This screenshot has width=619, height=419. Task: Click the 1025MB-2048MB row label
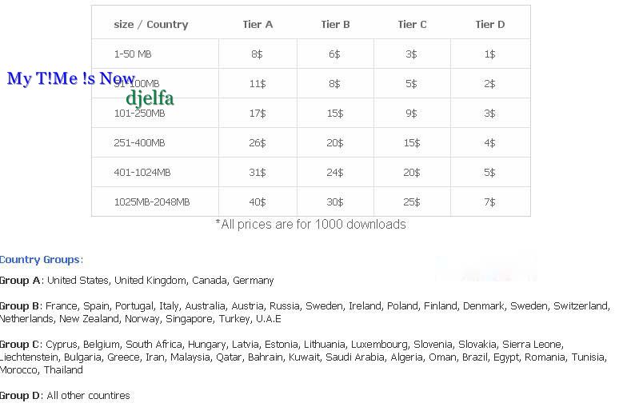click(152, 202)
